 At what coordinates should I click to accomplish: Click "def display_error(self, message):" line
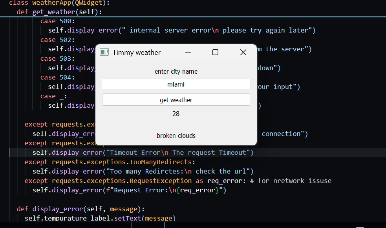[81, 209]
